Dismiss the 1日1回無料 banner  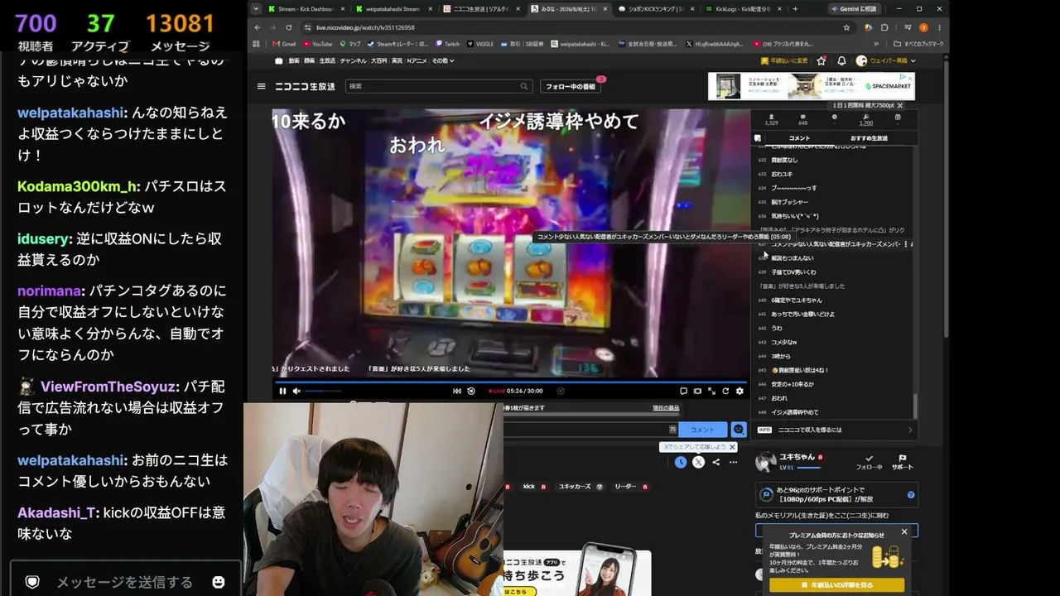[899, 106]
